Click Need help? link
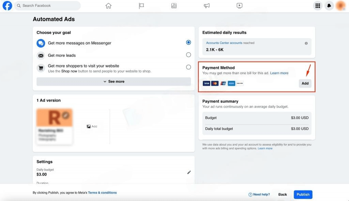 click(x=259, y=195)
